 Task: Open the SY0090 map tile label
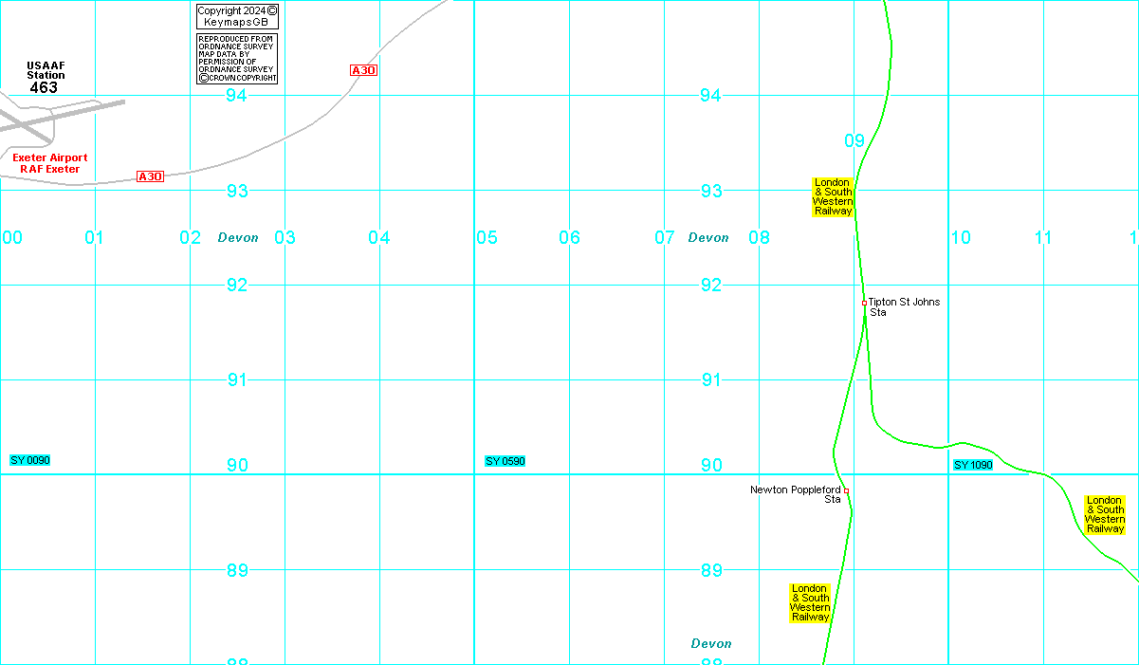pyautogui.click(x=29, y=460)
